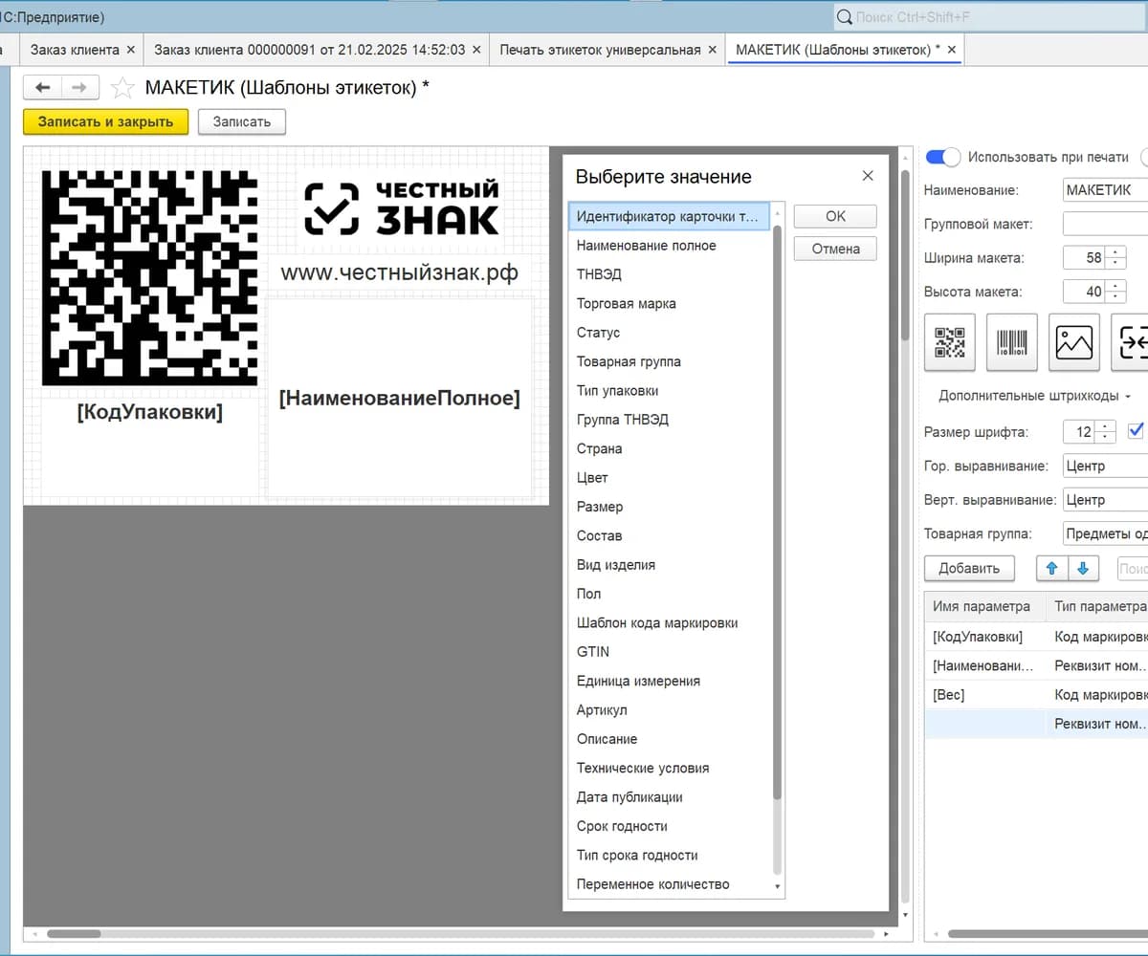Adjust Высота макета spinner
Viewport: 1148px width, 956px height.
pyautogui.click(x=1116, y=292)
